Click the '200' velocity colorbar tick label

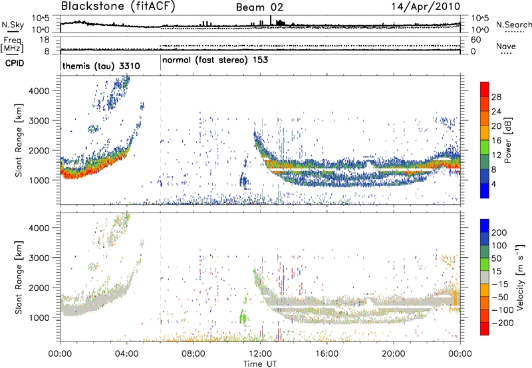(499, 232)
